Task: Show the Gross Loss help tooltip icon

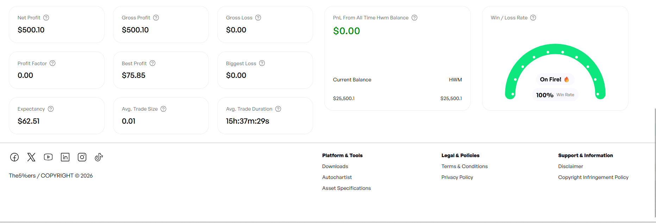Action: 258,18
